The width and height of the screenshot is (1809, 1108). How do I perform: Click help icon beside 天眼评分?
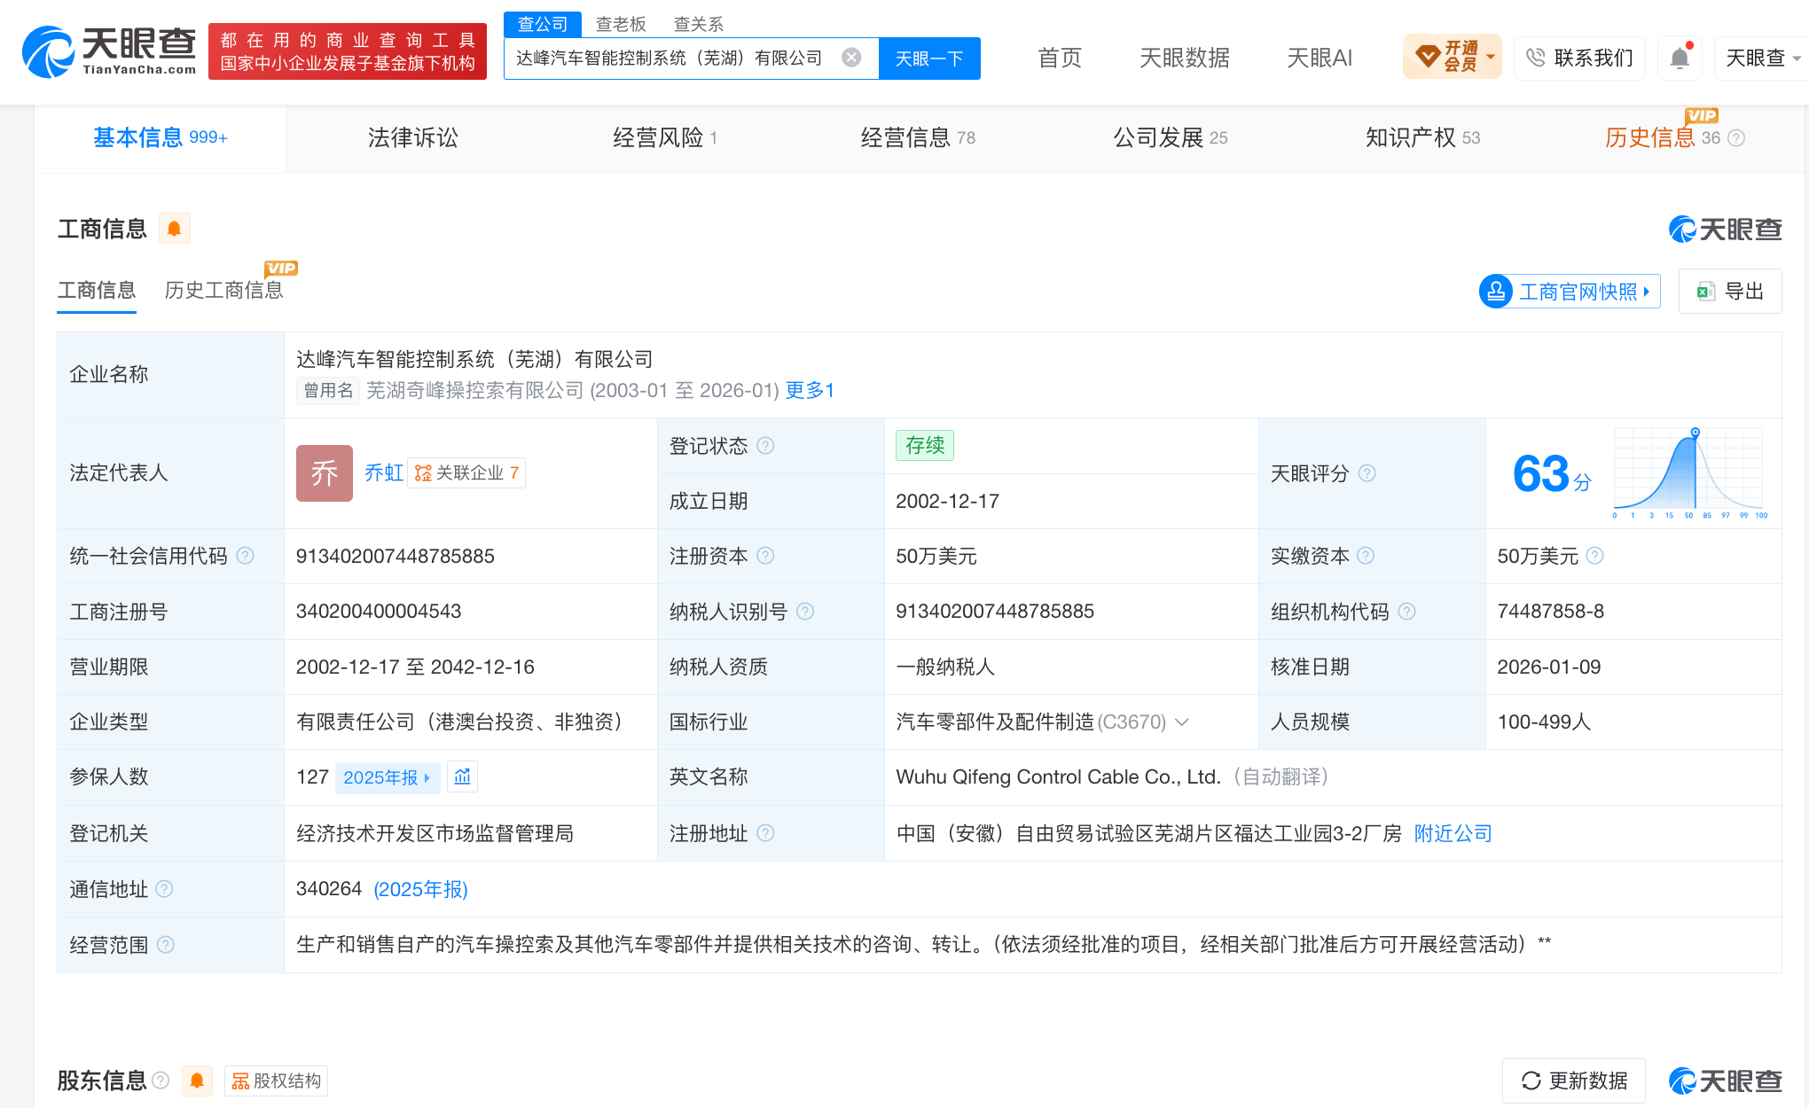click(x=1367, y=473)
